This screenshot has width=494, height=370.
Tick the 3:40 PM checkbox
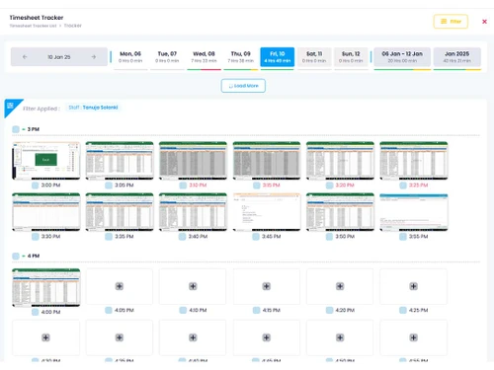coord(182,236)
